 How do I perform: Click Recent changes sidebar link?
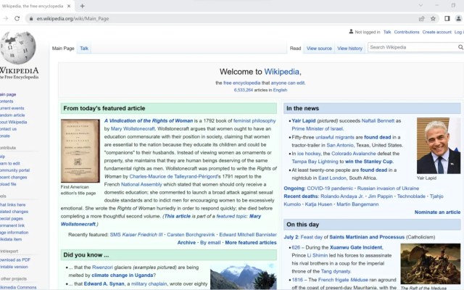(13, 177)
